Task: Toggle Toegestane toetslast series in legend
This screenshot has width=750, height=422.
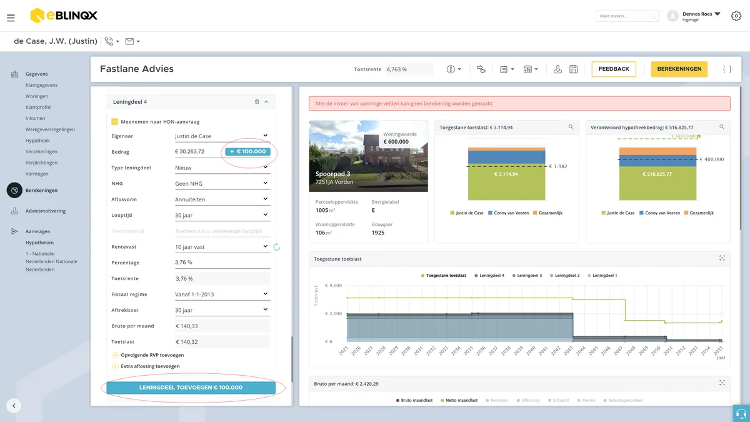Action: pos(443,276)
